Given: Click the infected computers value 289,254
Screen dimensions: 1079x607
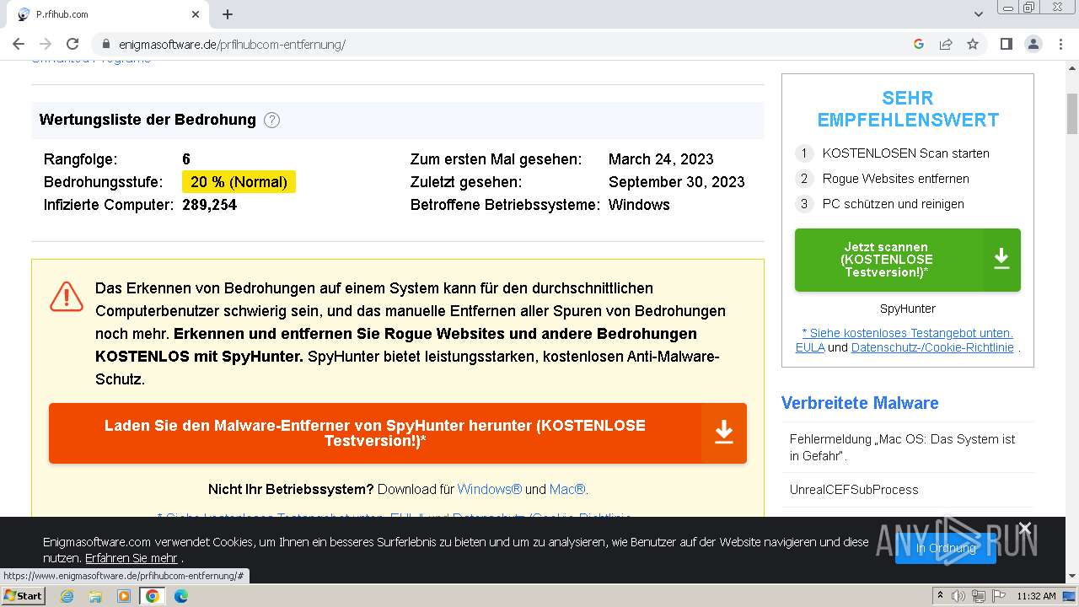Looking at the screenshot, I should coord(209,205).
